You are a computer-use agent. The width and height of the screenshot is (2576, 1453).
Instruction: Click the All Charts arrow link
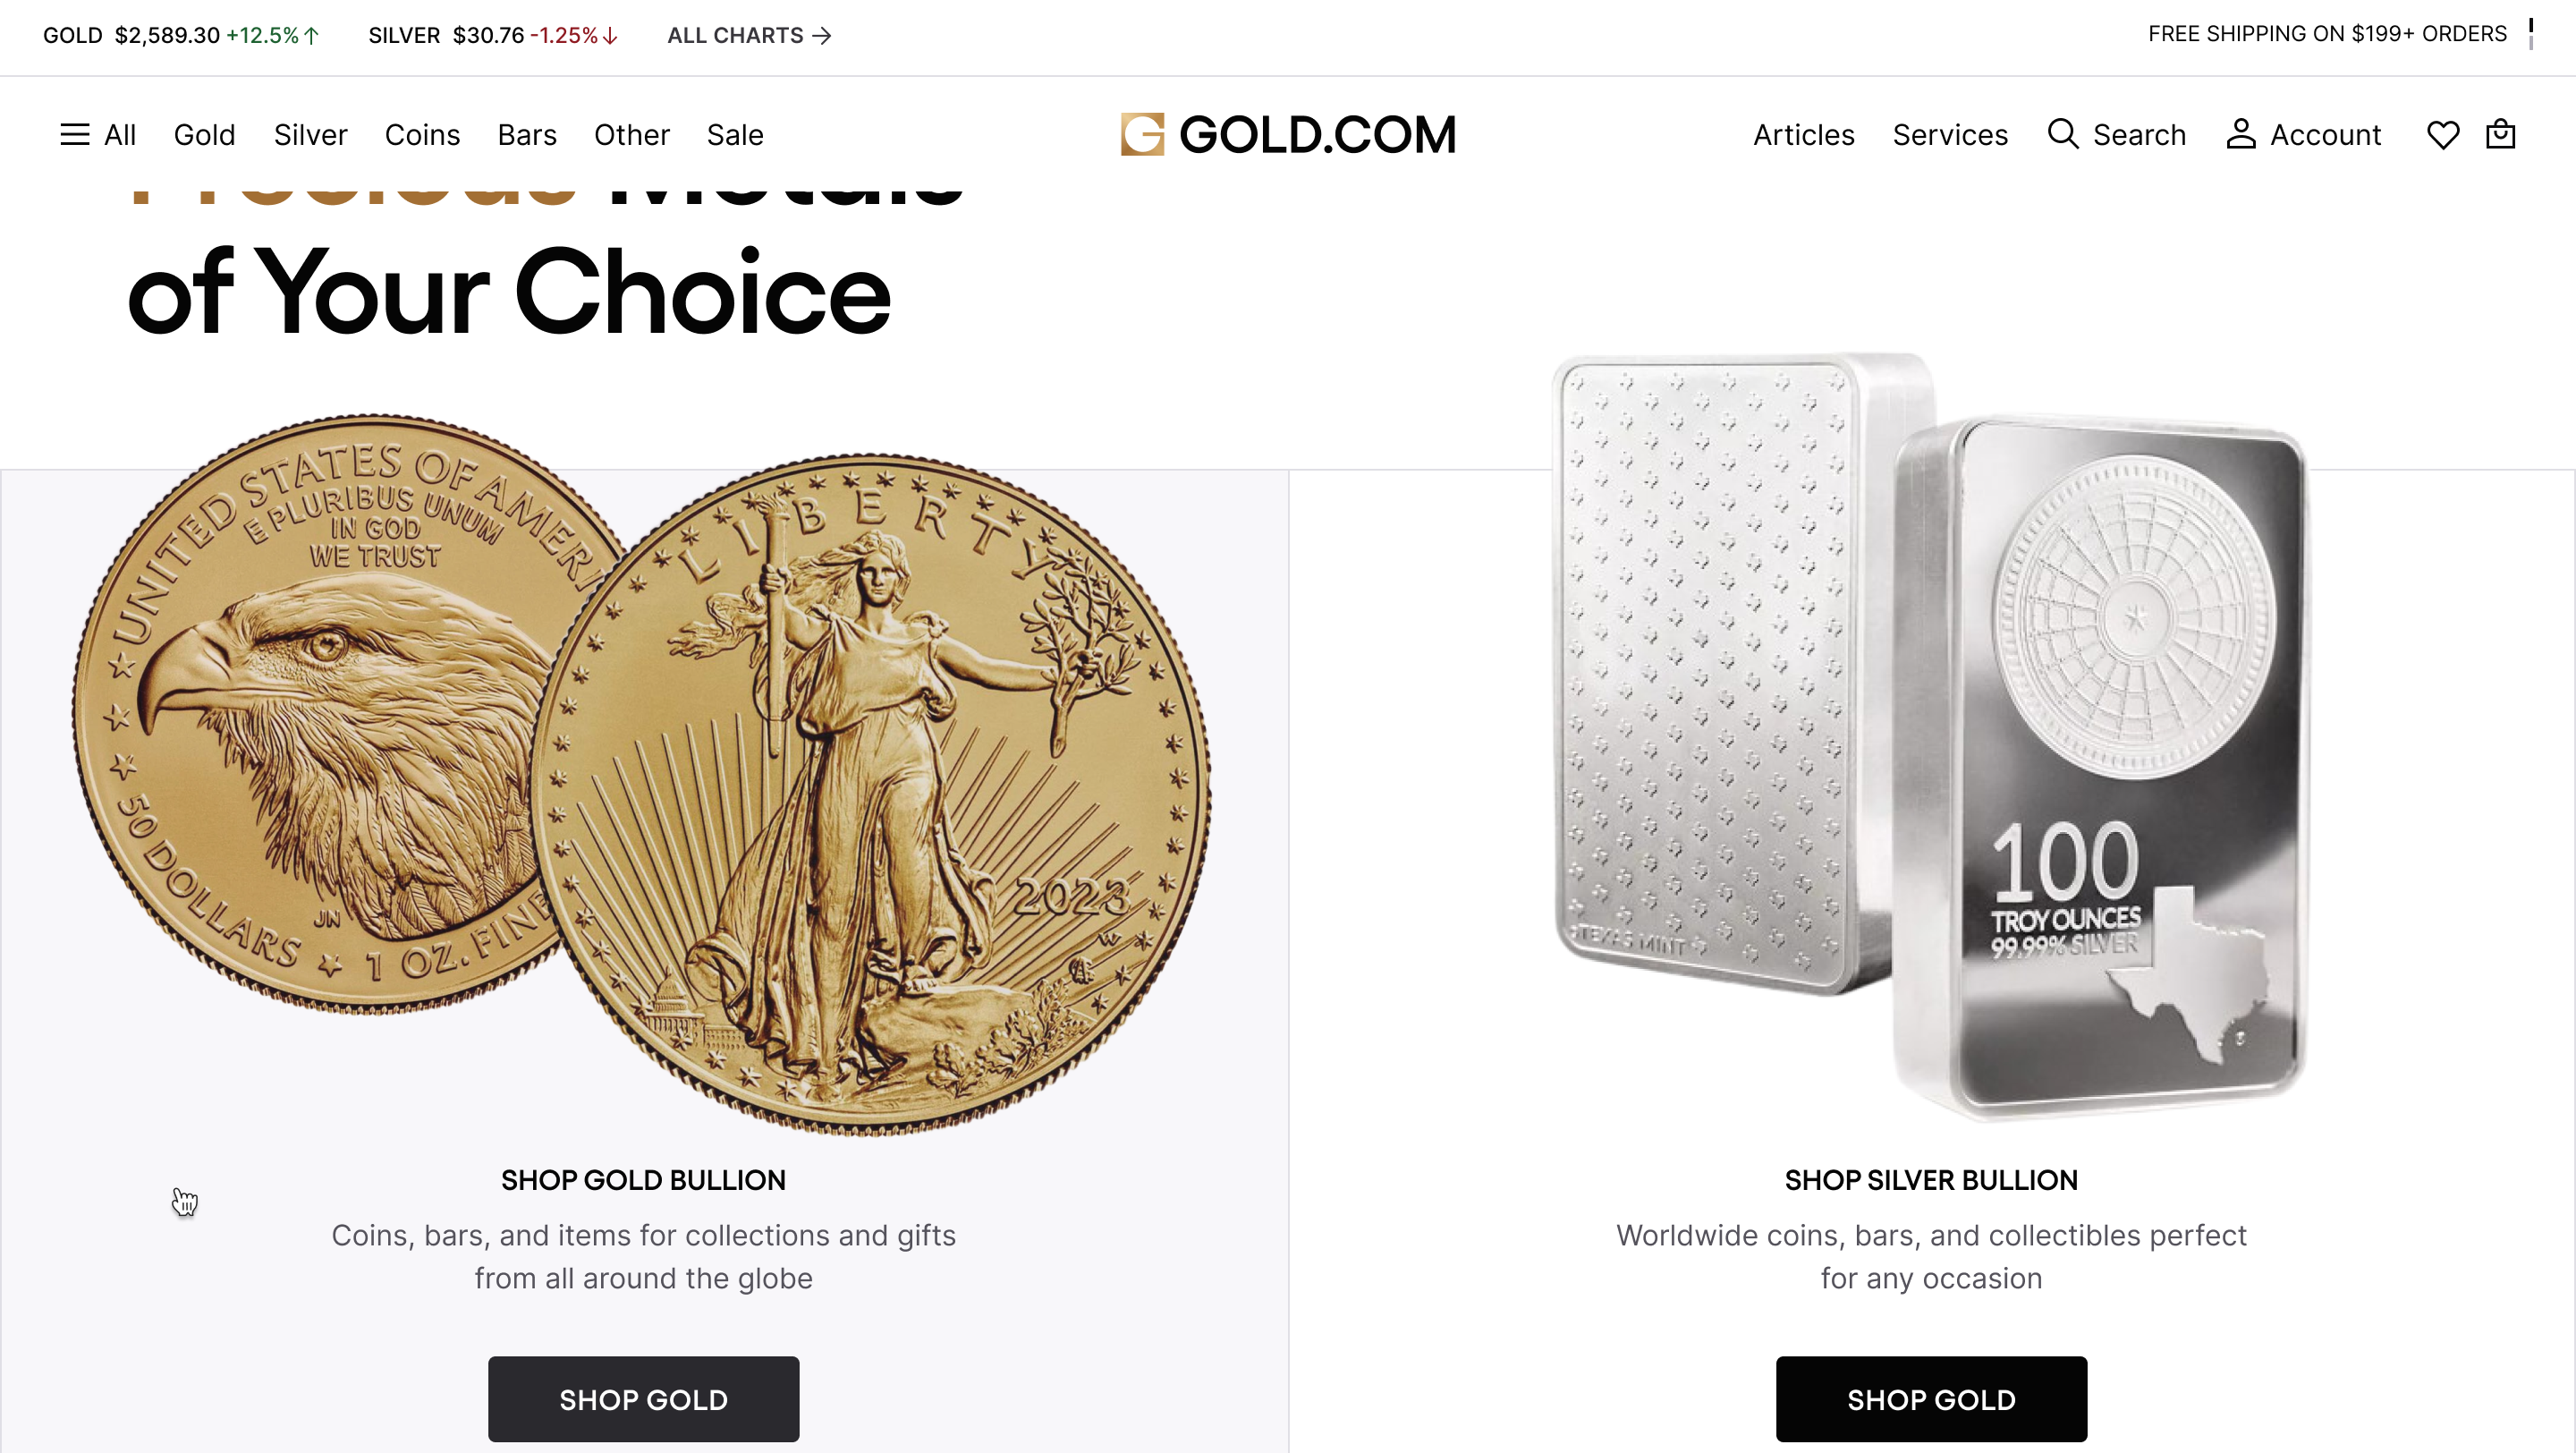point(749,36)
